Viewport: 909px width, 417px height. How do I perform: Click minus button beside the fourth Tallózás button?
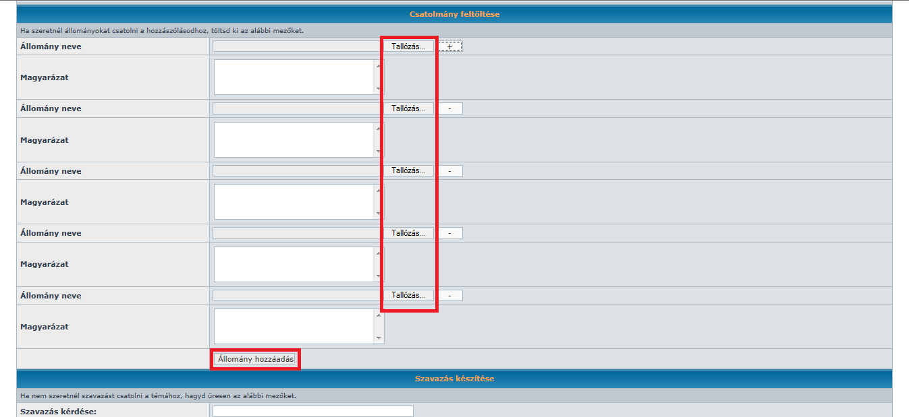coord(450,233)
